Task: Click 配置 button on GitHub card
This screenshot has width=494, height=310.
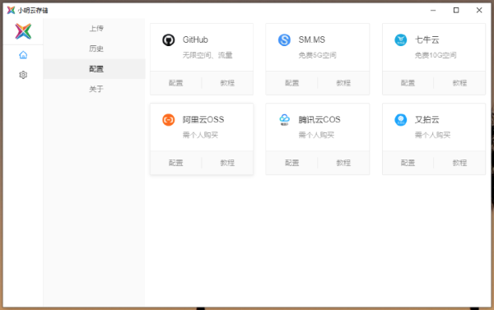Action: (x=176, y=83)
